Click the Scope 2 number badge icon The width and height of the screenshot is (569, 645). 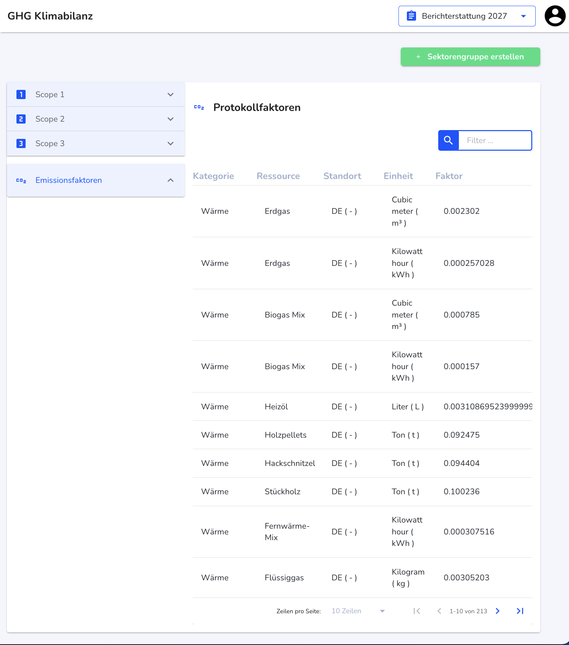[21, 119]
